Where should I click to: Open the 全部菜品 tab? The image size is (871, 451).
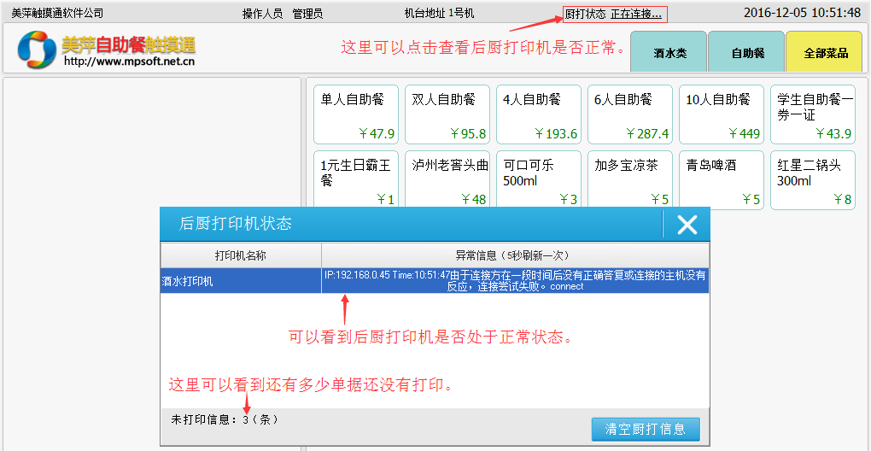pos(825,53)
